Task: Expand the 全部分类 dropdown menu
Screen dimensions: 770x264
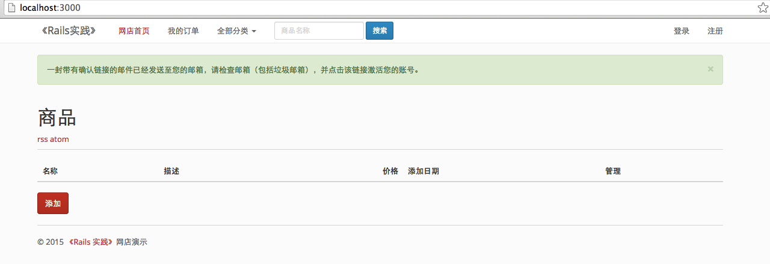Action: pos(236,31)
